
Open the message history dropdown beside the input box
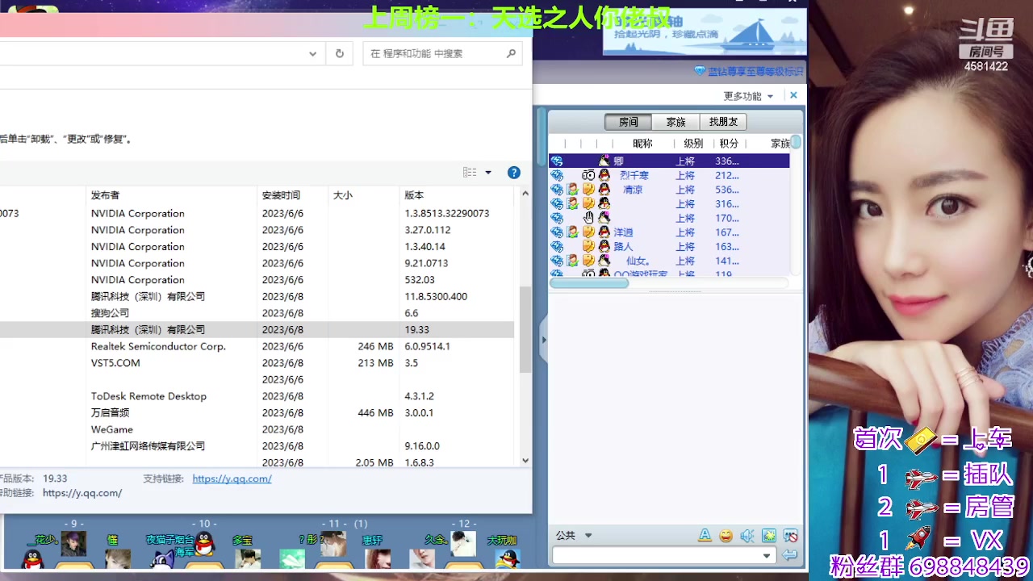pyautogui.click(x=767, y=554)
